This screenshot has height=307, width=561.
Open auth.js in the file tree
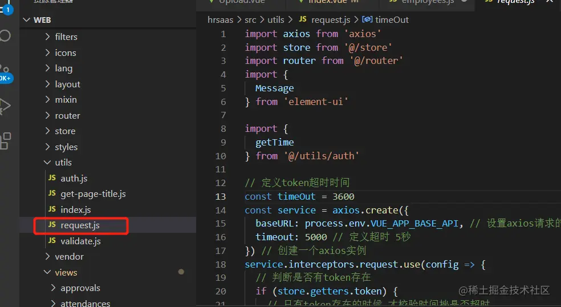(108, 178)
